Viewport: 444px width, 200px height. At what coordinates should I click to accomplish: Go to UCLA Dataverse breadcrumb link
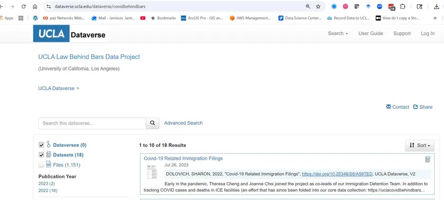pos(57,88)
